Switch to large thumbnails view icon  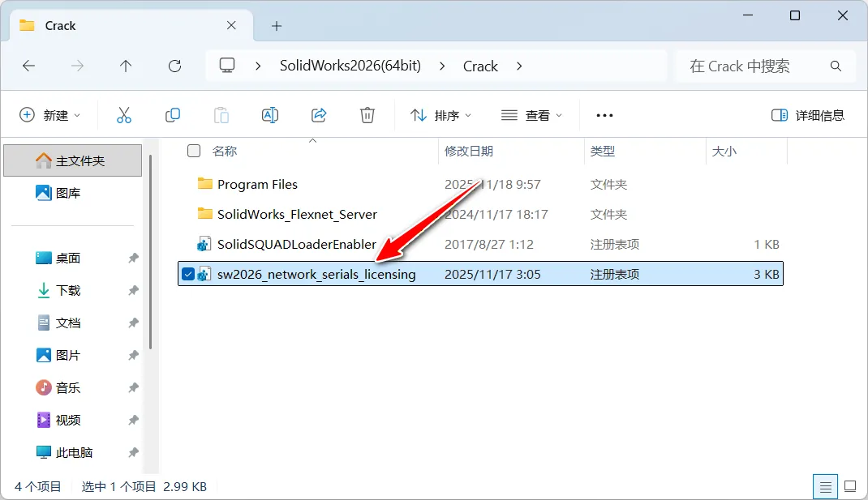[x=850, y=487]
